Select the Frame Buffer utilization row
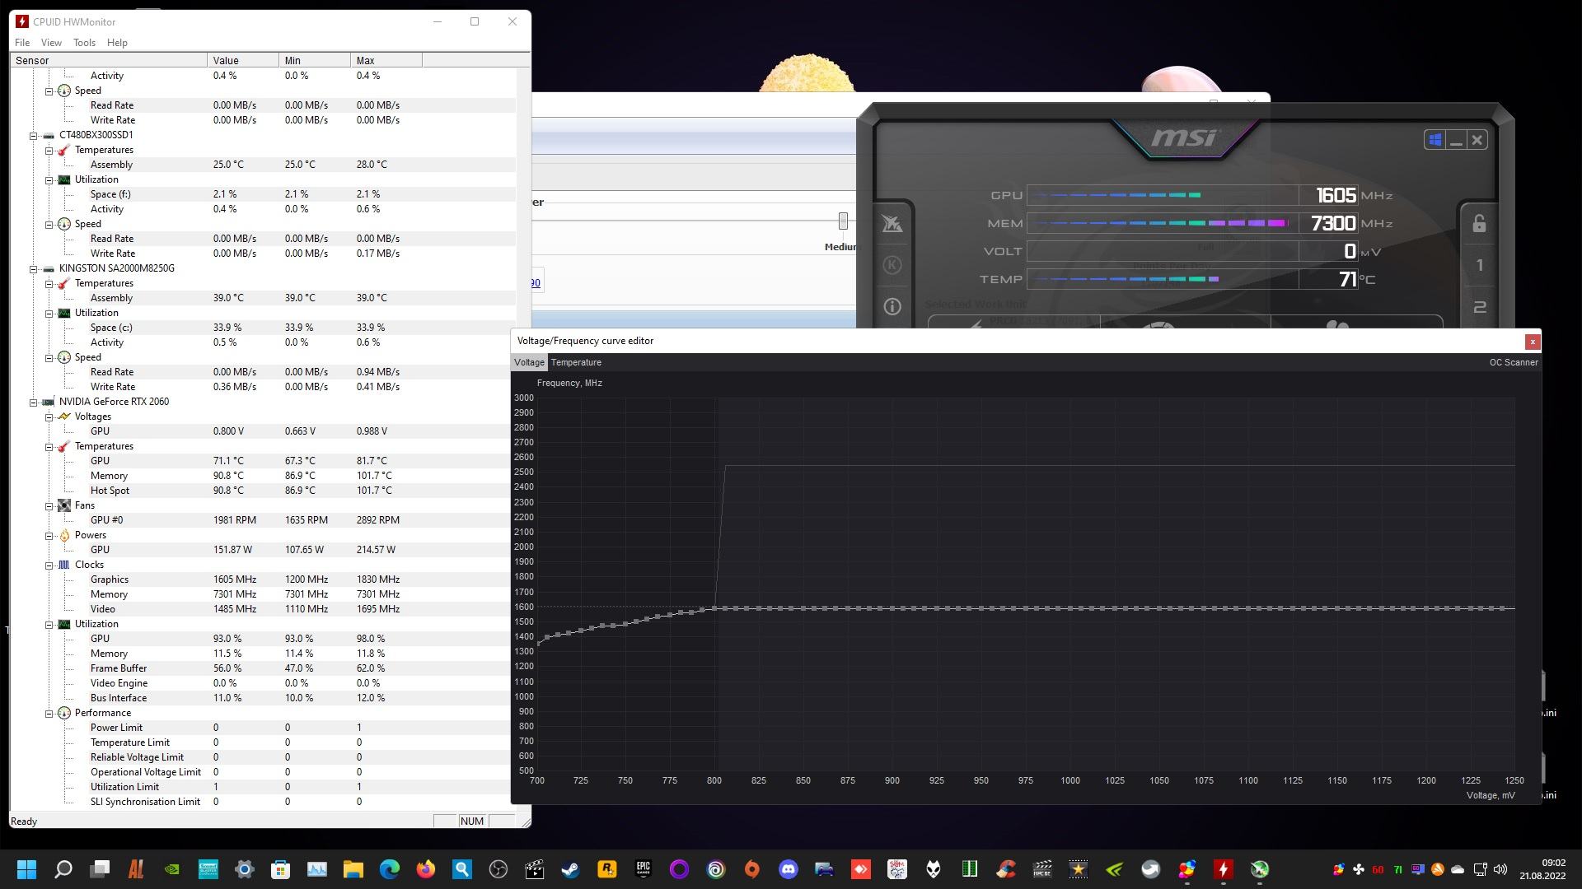Viewport: 1582px width, 889px height. coord(264,668)
